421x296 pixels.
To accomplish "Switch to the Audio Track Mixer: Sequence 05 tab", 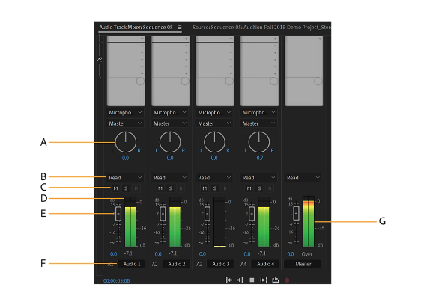I will 136,28.
